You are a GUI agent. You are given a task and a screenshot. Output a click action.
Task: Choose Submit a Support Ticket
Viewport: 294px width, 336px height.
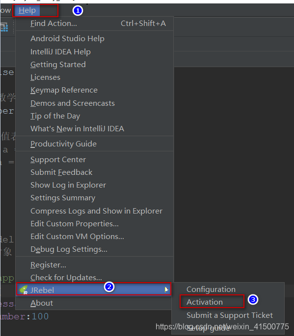(228, 315)
